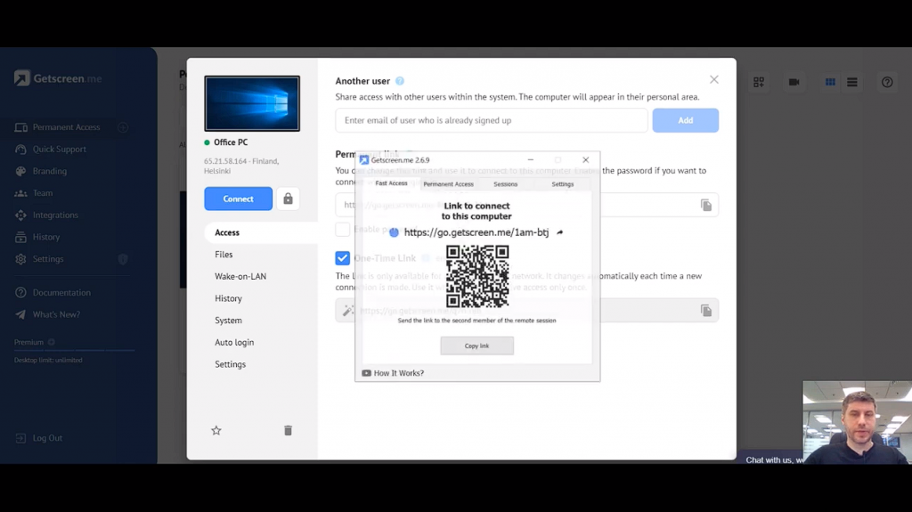Open the Team section
Image resolution: width=912 pixels, height=512 pixels.
(42, 193)
